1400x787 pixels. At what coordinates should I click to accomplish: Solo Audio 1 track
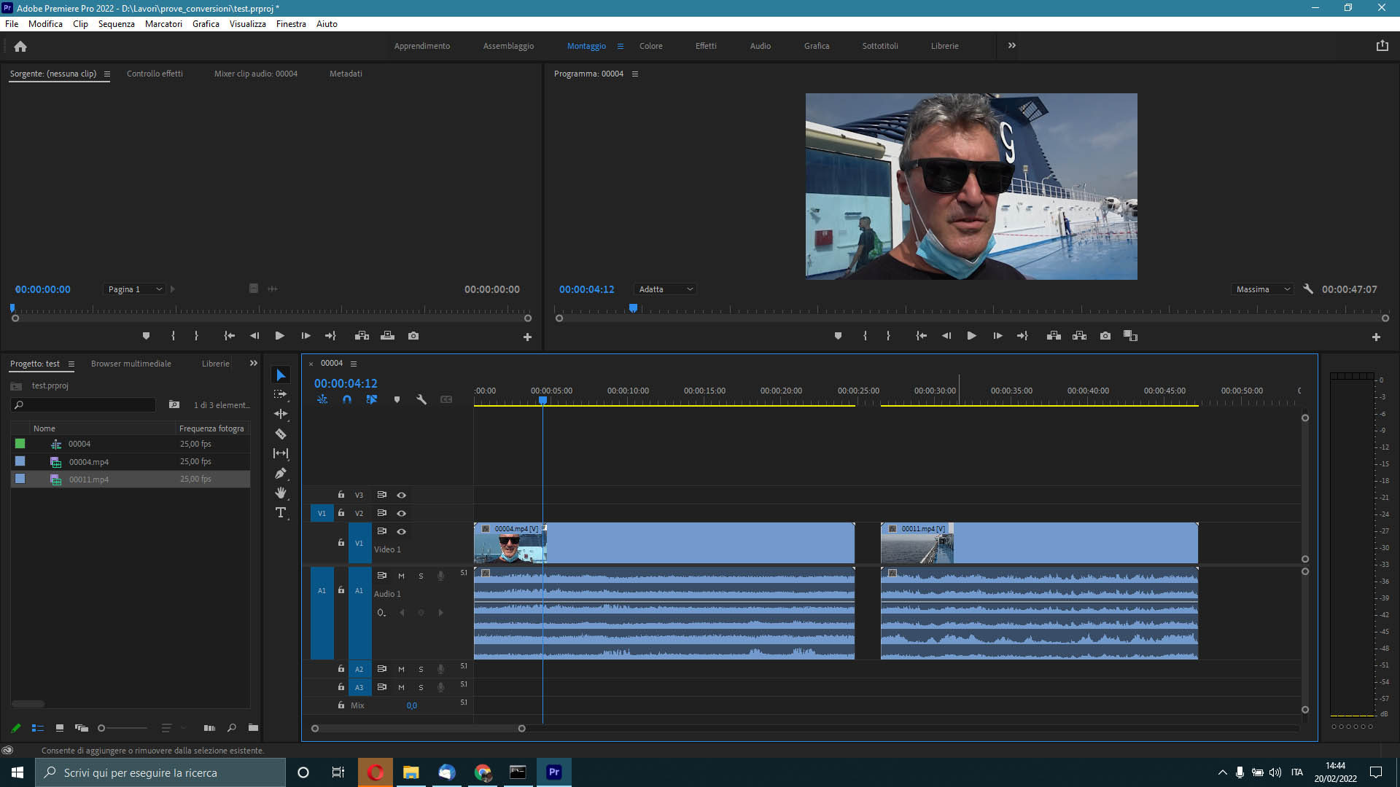click(x=421, y=576)
